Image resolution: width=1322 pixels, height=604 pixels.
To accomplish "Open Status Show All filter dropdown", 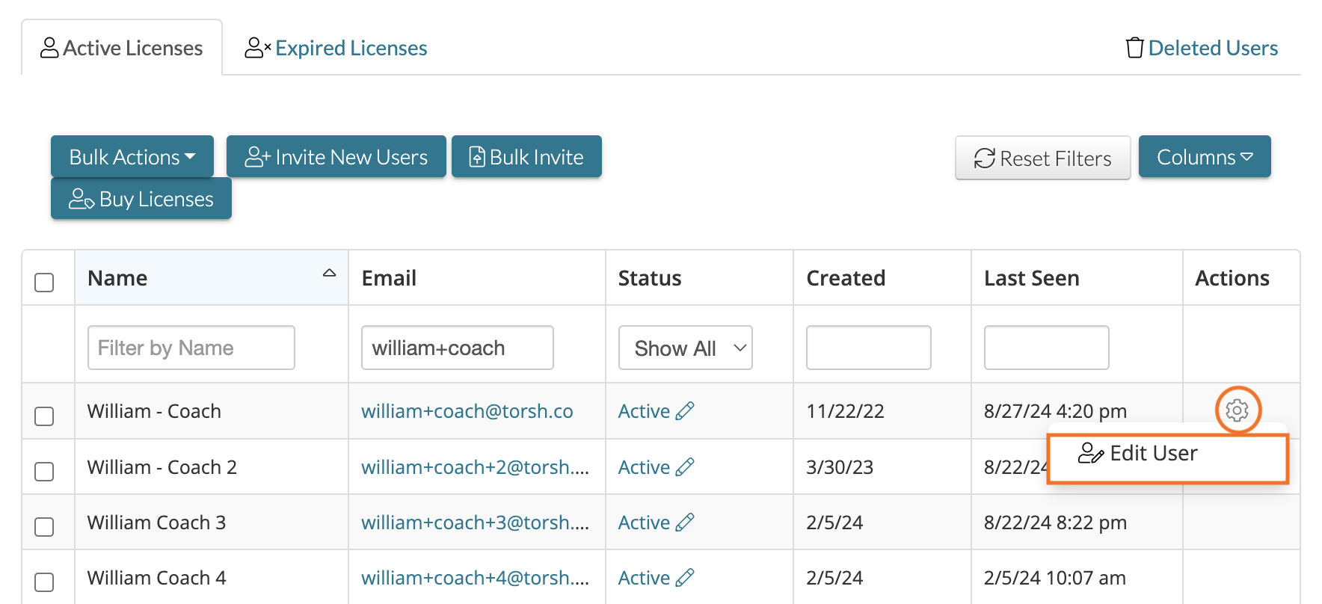I will (685, 348).
